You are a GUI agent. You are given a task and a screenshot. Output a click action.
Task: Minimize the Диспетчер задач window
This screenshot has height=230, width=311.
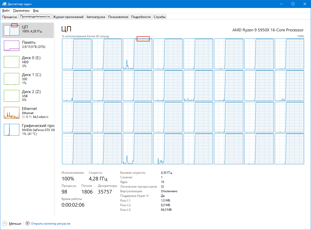click(281, 4)
